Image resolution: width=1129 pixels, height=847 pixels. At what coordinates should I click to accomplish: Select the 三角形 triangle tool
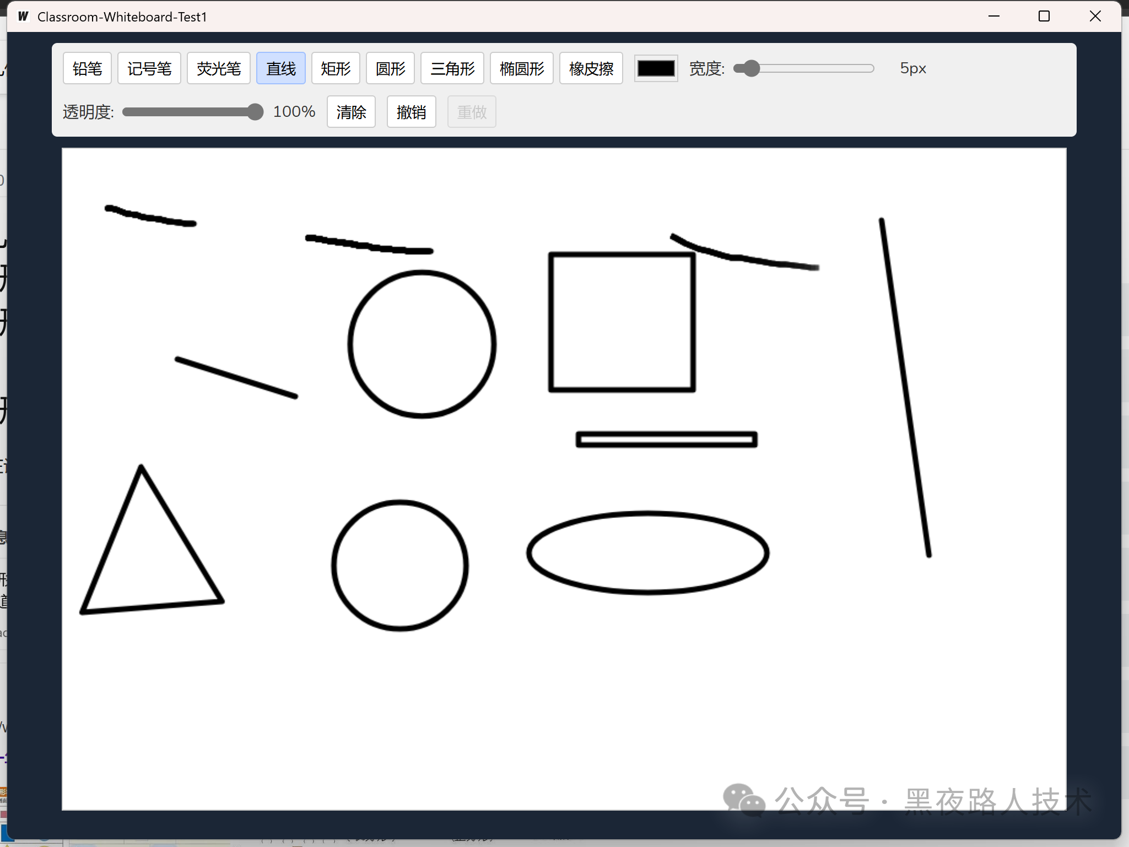452,68
